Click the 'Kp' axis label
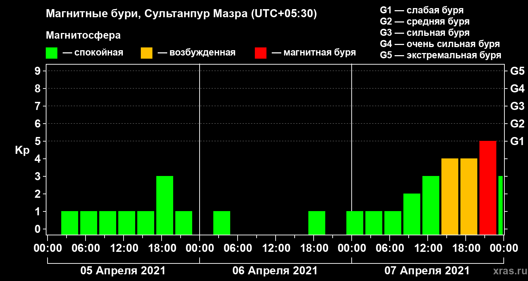 [x=22, y=150]
